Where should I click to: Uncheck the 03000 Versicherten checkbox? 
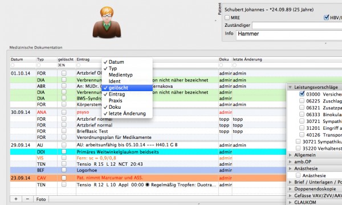point(302,94)
